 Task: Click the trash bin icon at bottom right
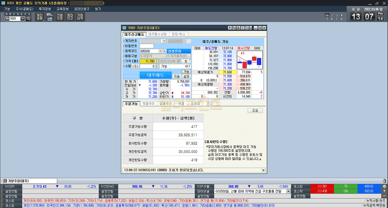tap(385, 181)
